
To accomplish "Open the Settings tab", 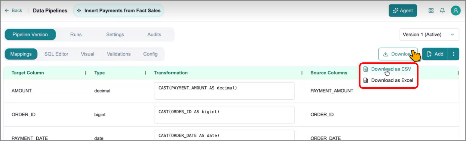I will click(115, 34).
